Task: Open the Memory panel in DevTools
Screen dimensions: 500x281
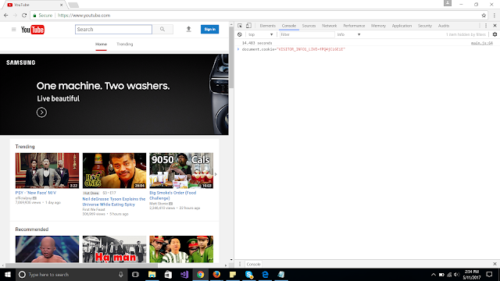Action: pos(378,26)
